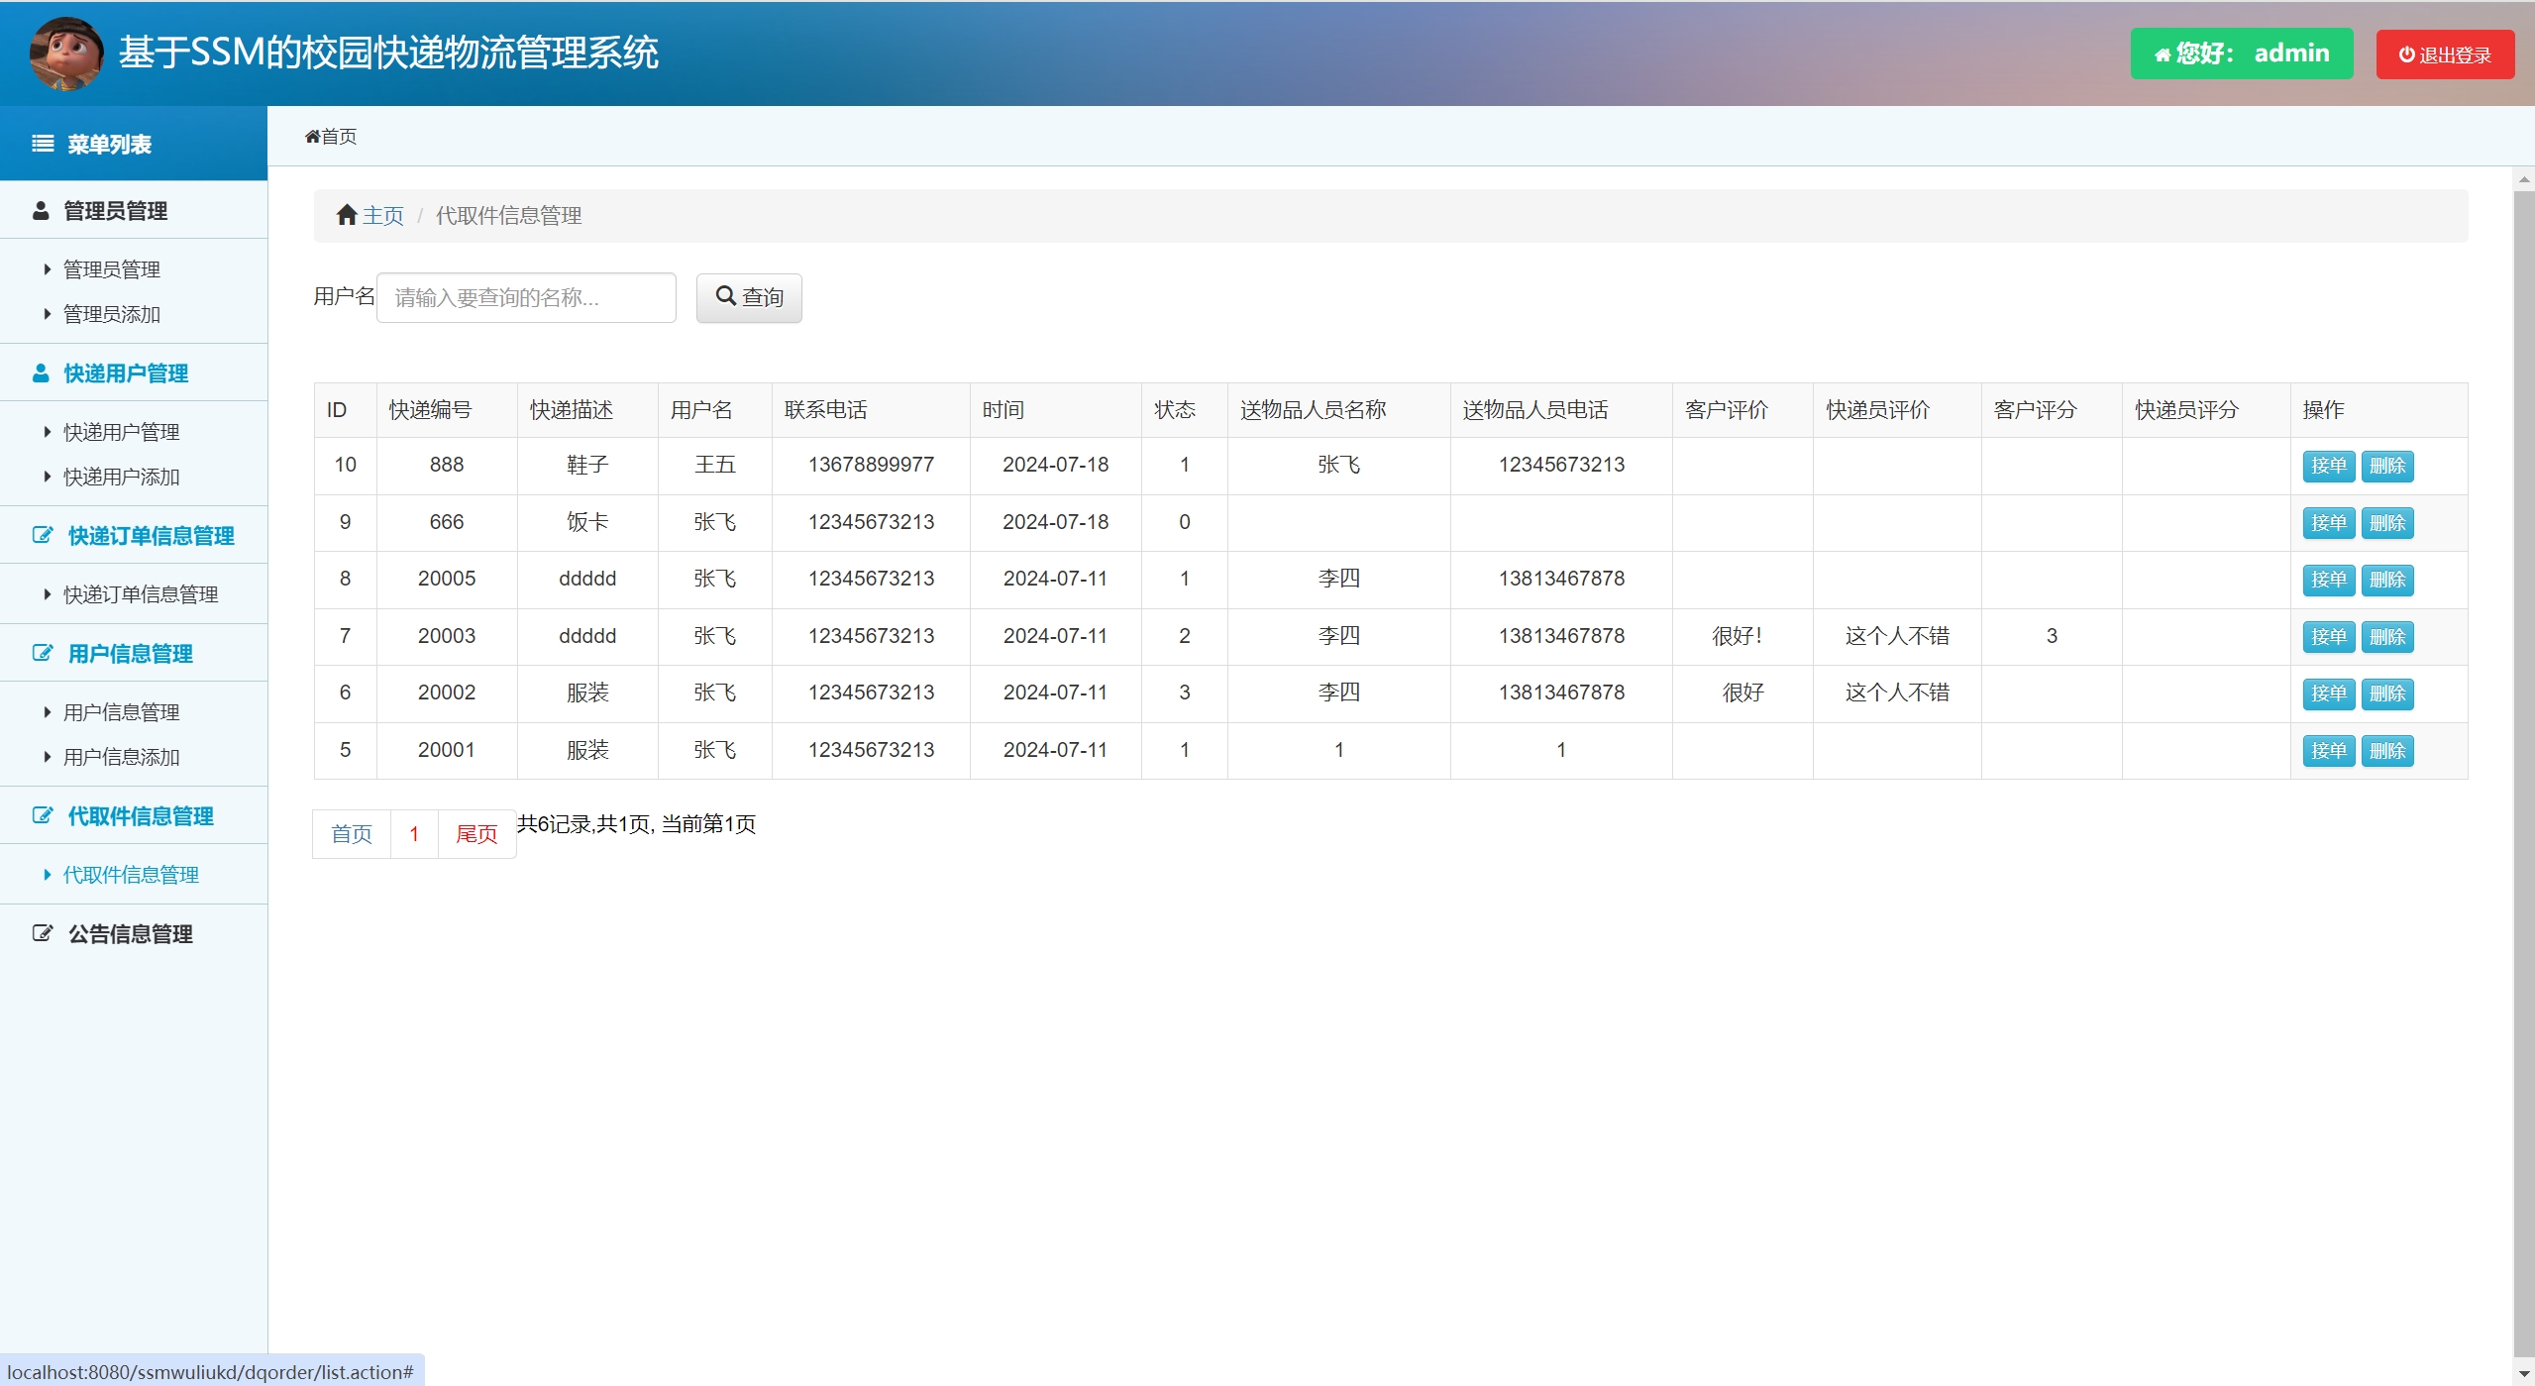Open the 用户信息添加 submenu item
The height and width of the screenshot is (1386, 2535).
click(121, 757)
